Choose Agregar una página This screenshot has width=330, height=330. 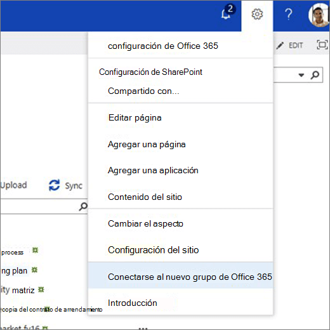point(147,144)
